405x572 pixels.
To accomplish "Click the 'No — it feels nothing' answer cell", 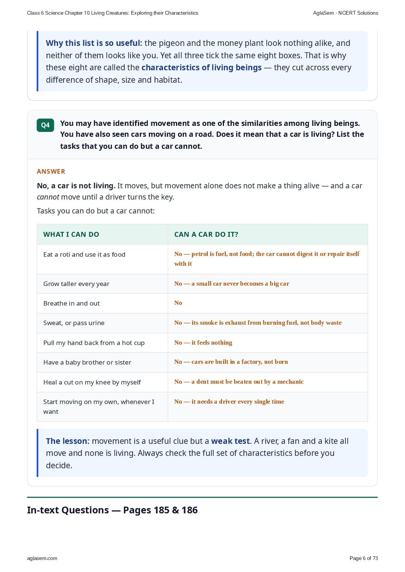I will 268,343.
